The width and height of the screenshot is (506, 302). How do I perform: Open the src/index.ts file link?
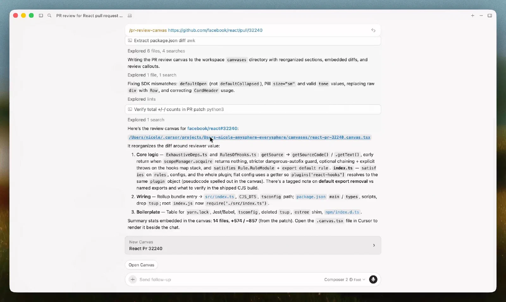click(x=219, y=197)
